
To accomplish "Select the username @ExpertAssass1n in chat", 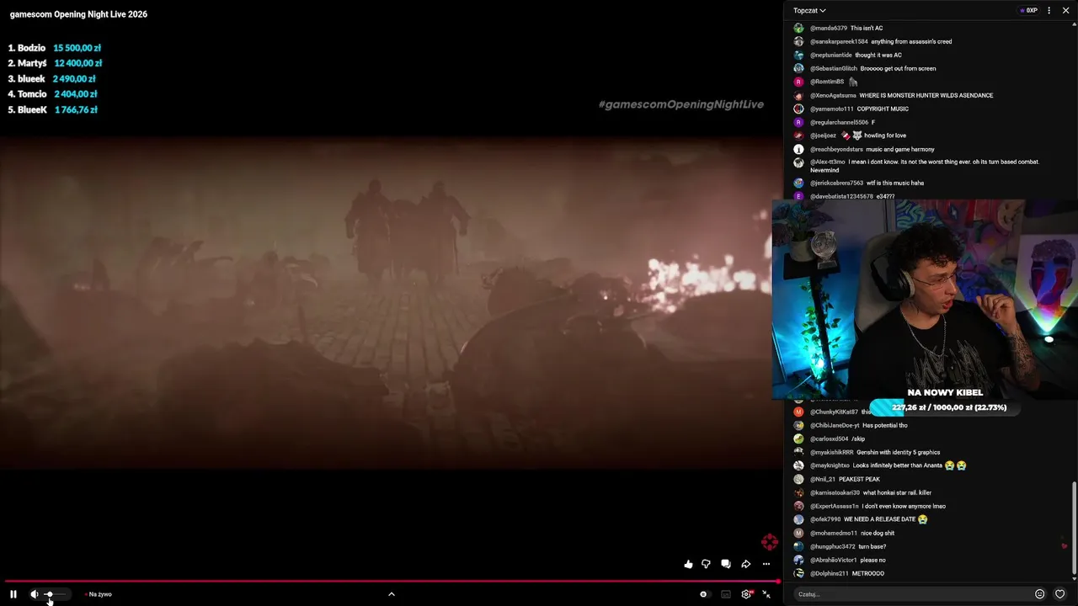I will coord(835,506).
